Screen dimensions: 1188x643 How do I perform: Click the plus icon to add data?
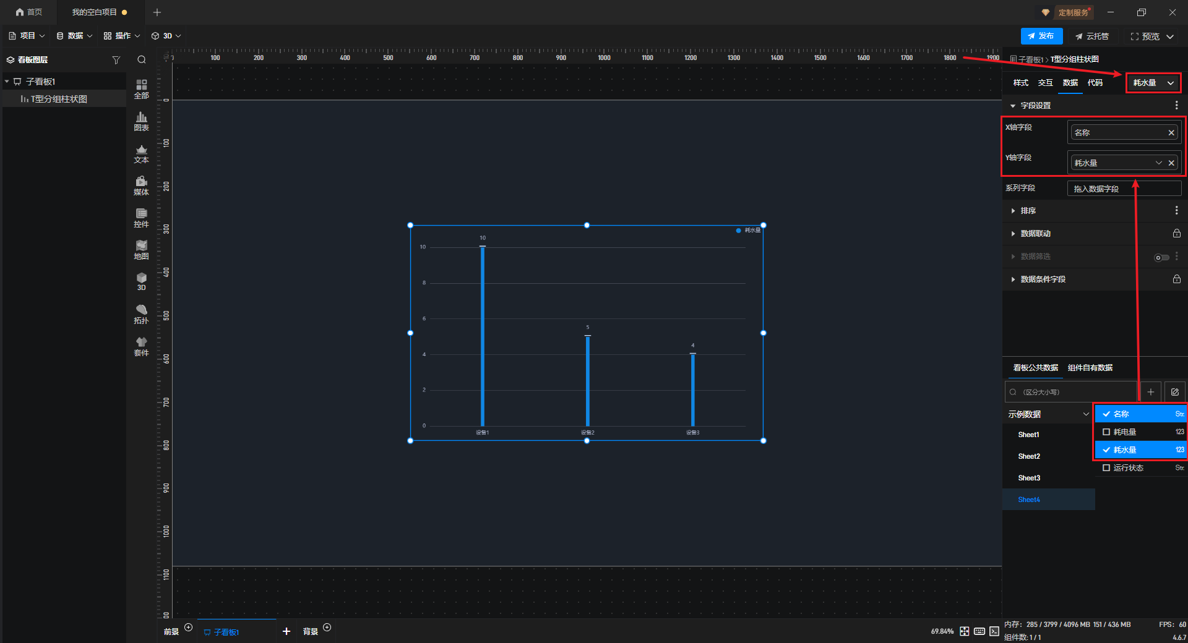coord(1151,392)
